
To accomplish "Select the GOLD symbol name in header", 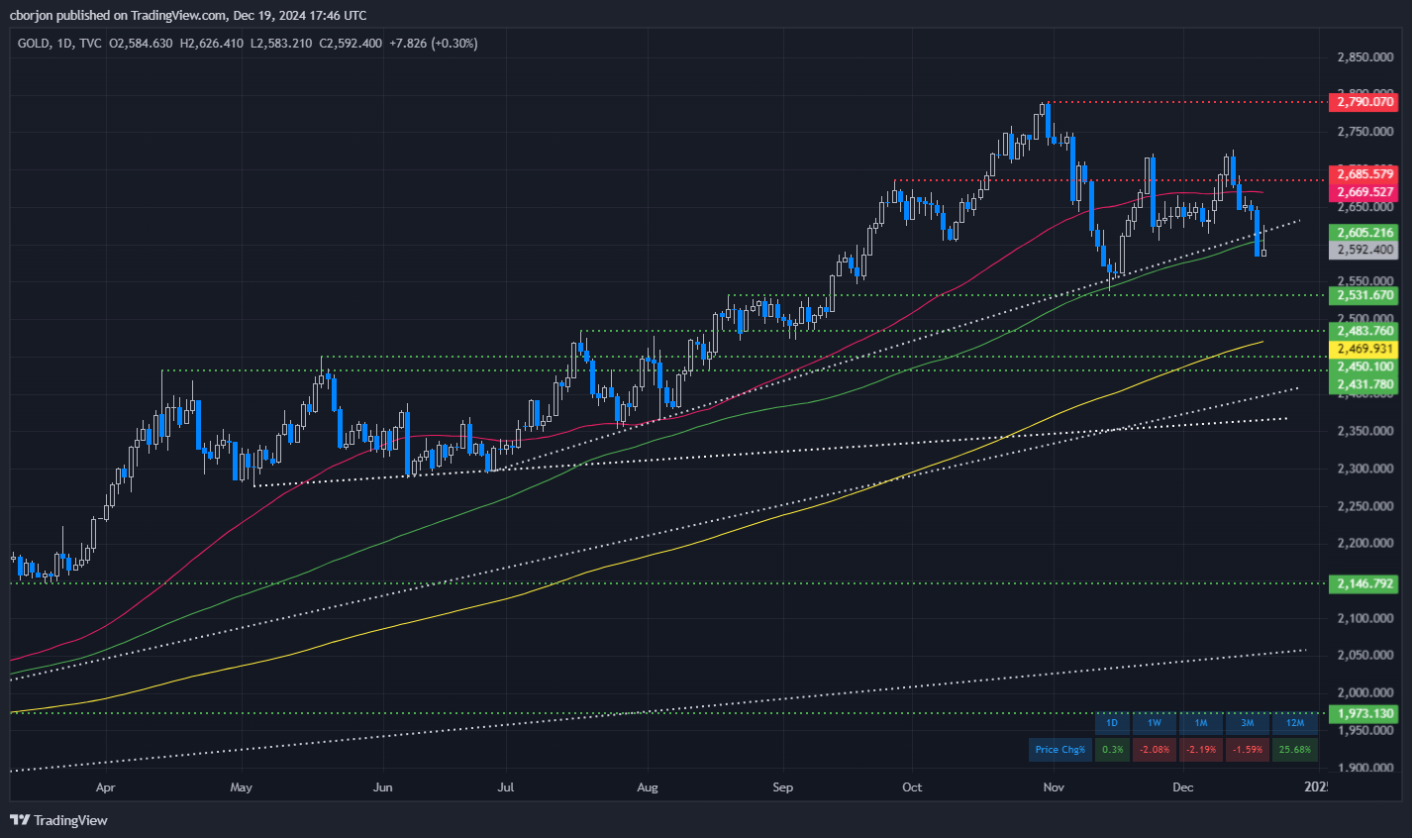I will (34, 44).
